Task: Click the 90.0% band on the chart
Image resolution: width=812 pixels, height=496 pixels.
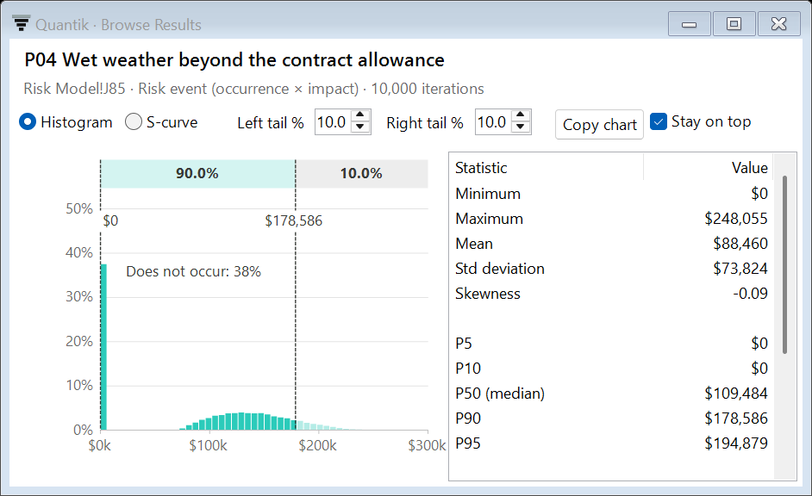Action: (x=197, y=174)
